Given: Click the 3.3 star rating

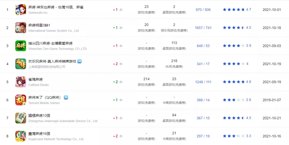Looking at the screenshot, I should click(237, 136).
